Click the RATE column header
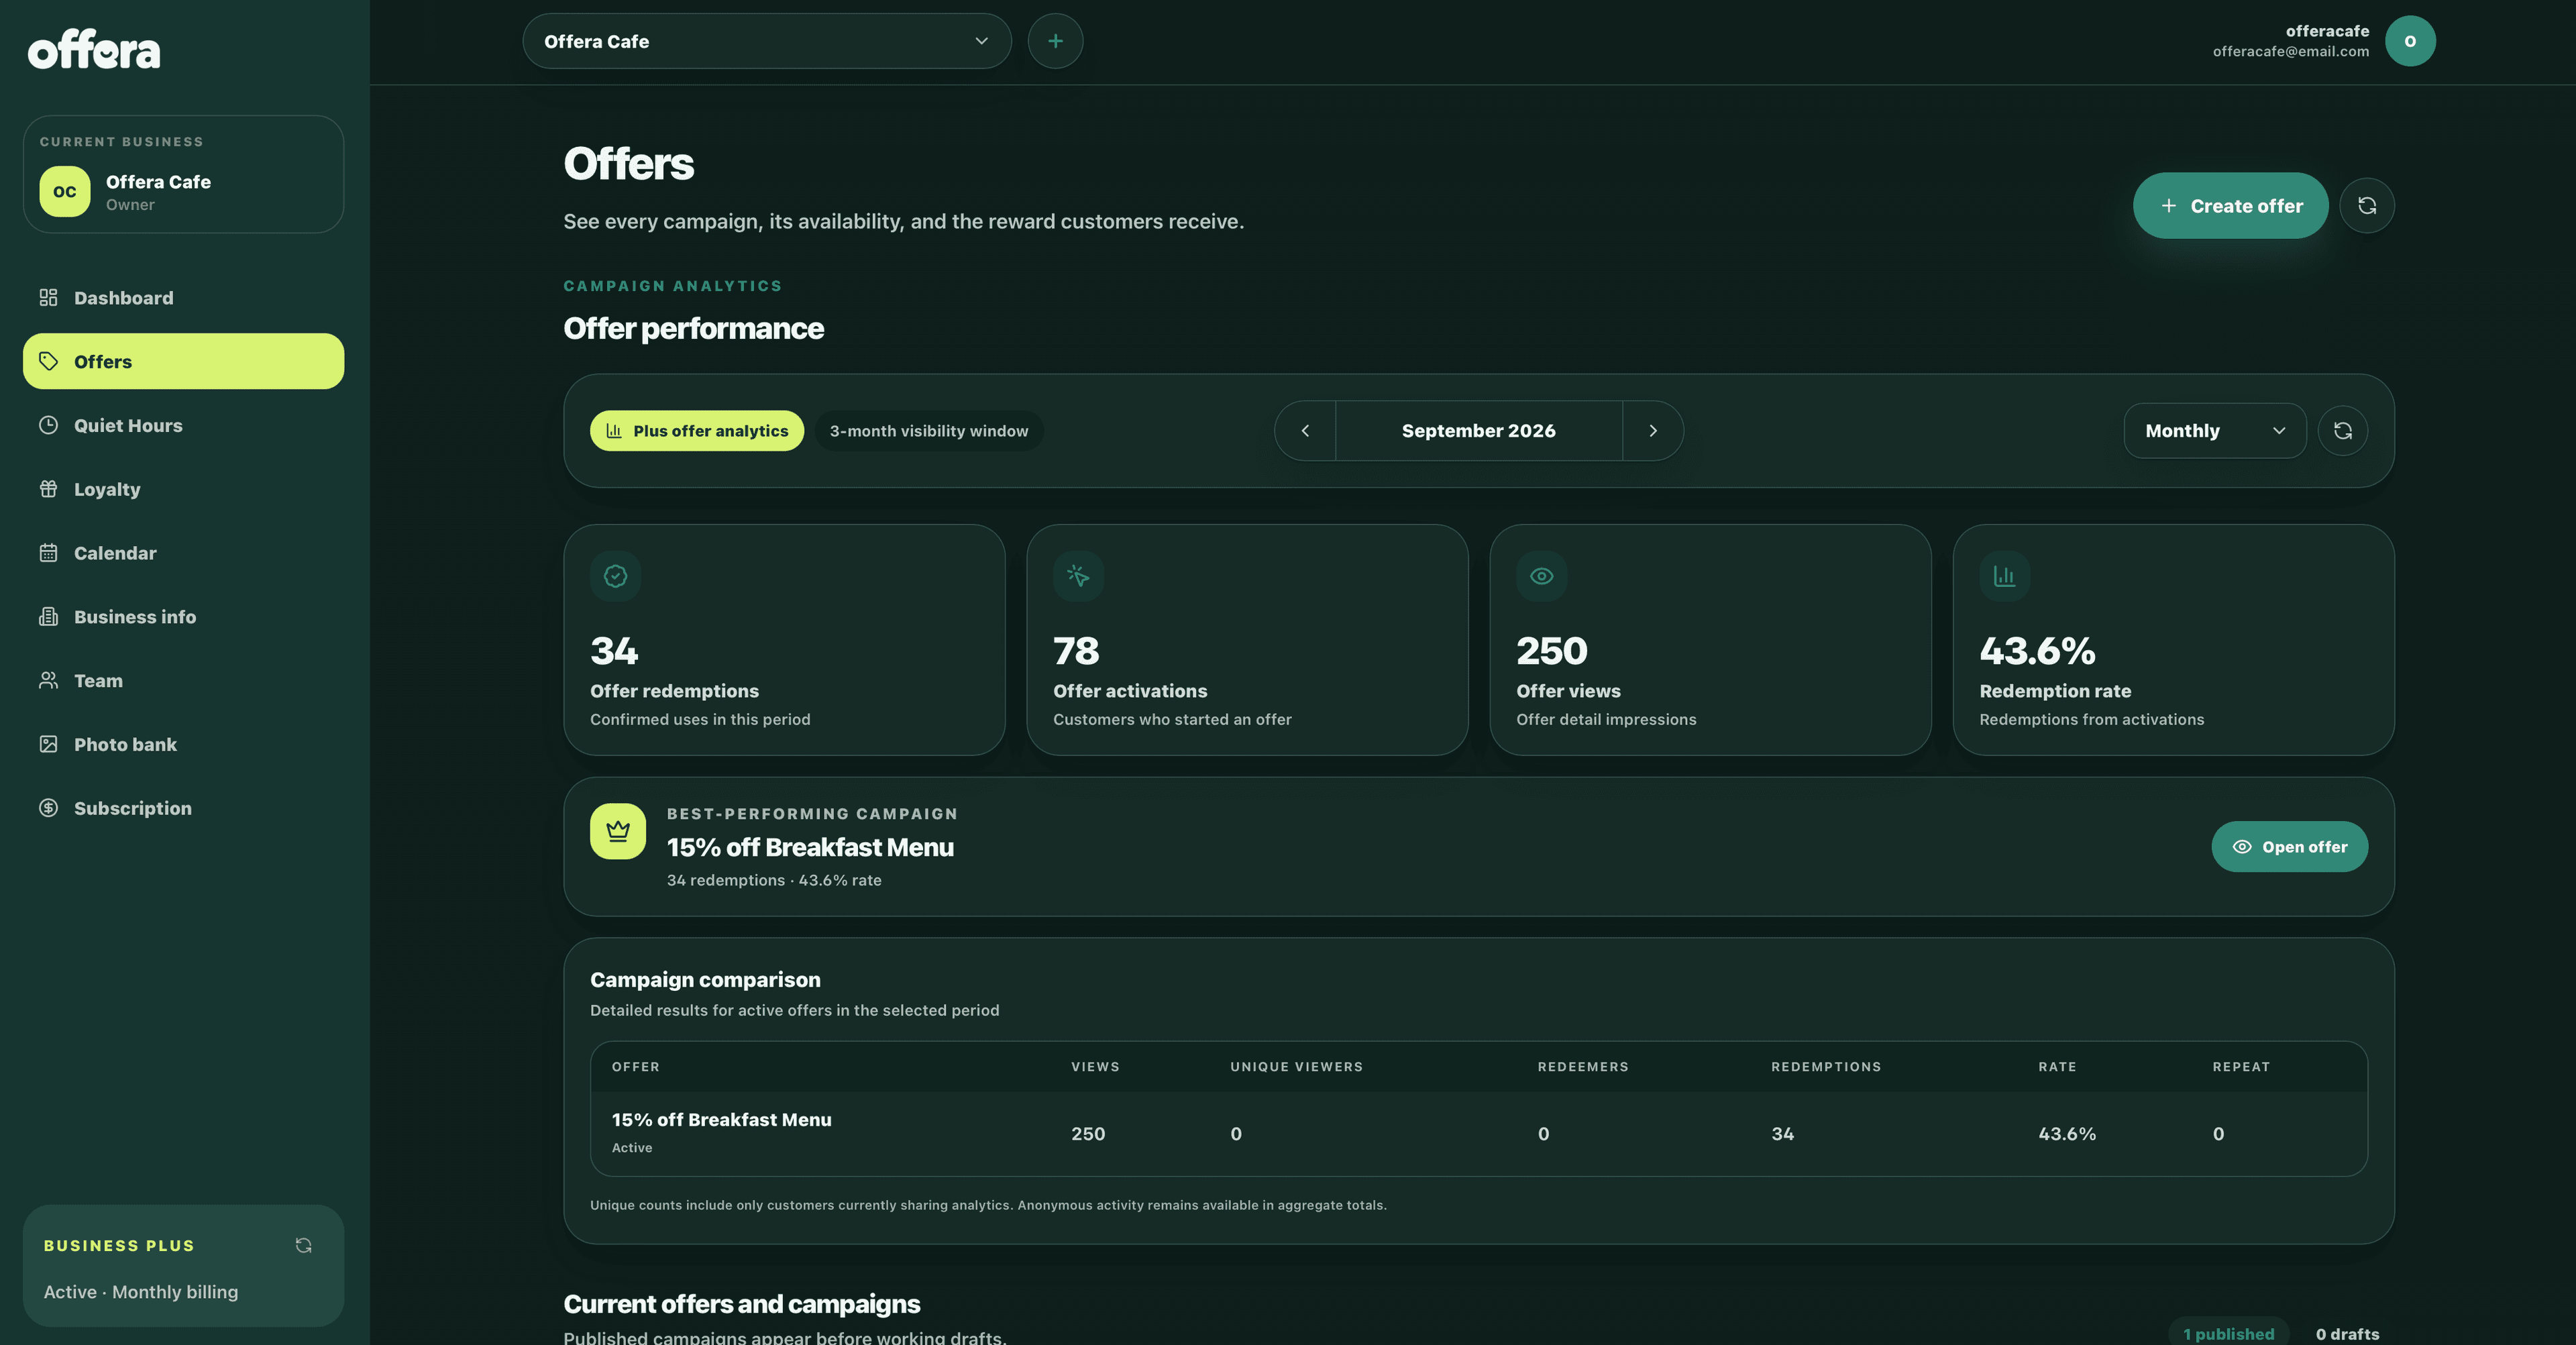The image size is (2576, 1345). tap(2057, 1067)
